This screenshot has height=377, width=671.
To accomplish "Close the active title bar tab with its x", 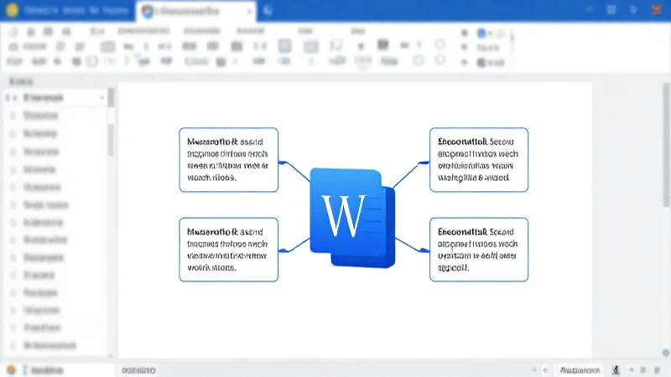I will (249, 12).
